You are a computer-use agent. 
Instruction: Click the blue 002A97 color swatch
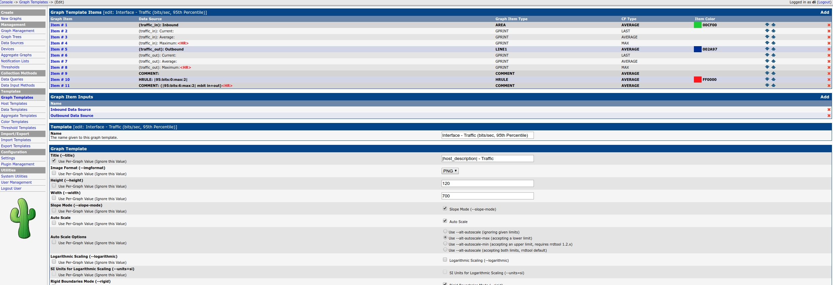coord(698,49)
